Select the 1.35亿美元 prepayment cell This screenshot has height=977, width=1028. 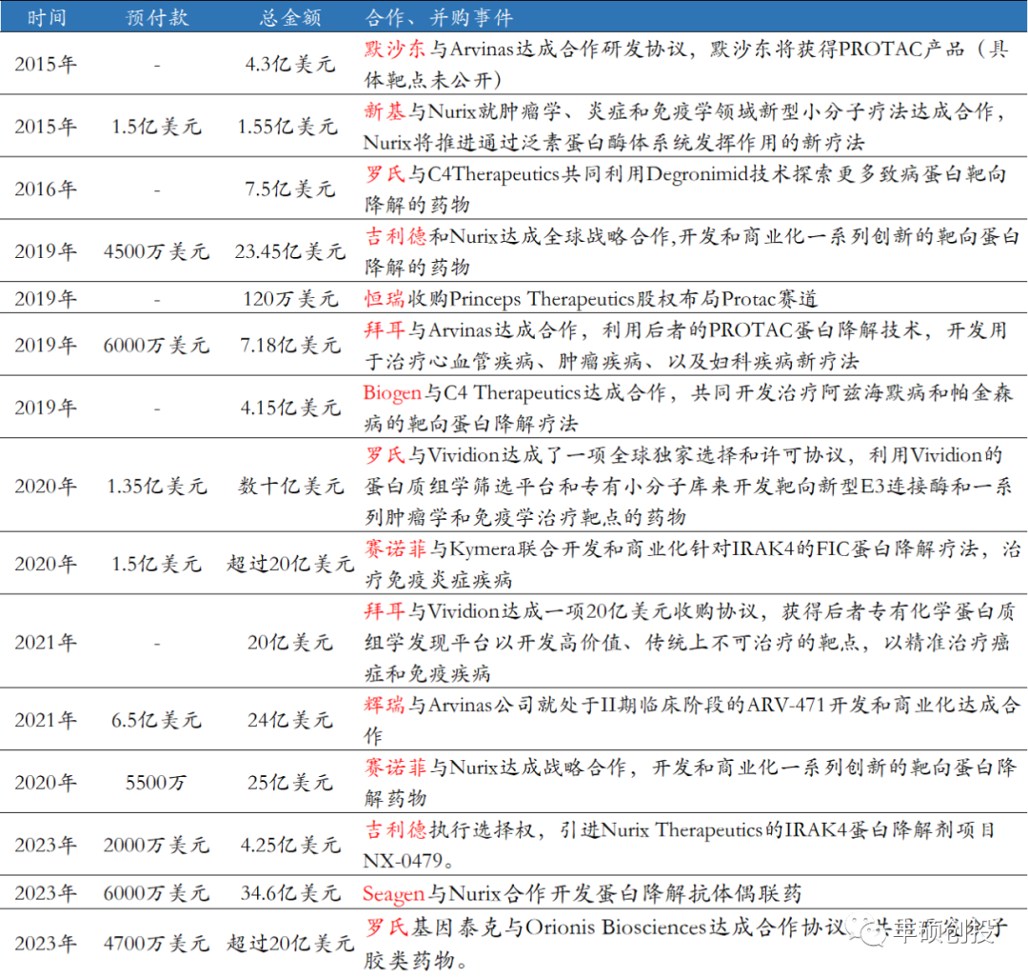click(x=156, y=487)
